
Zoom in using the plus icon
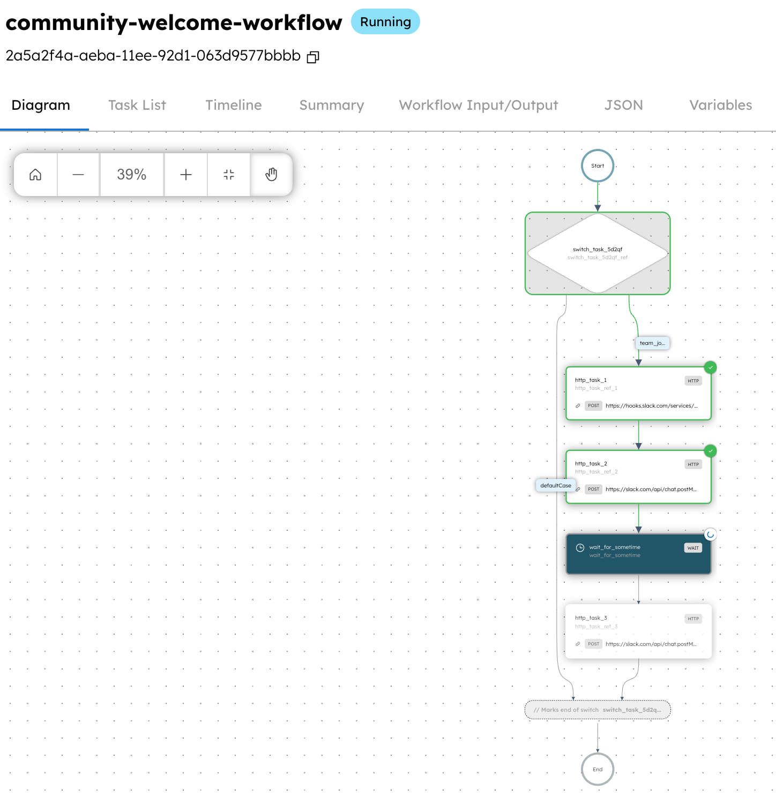185,175
